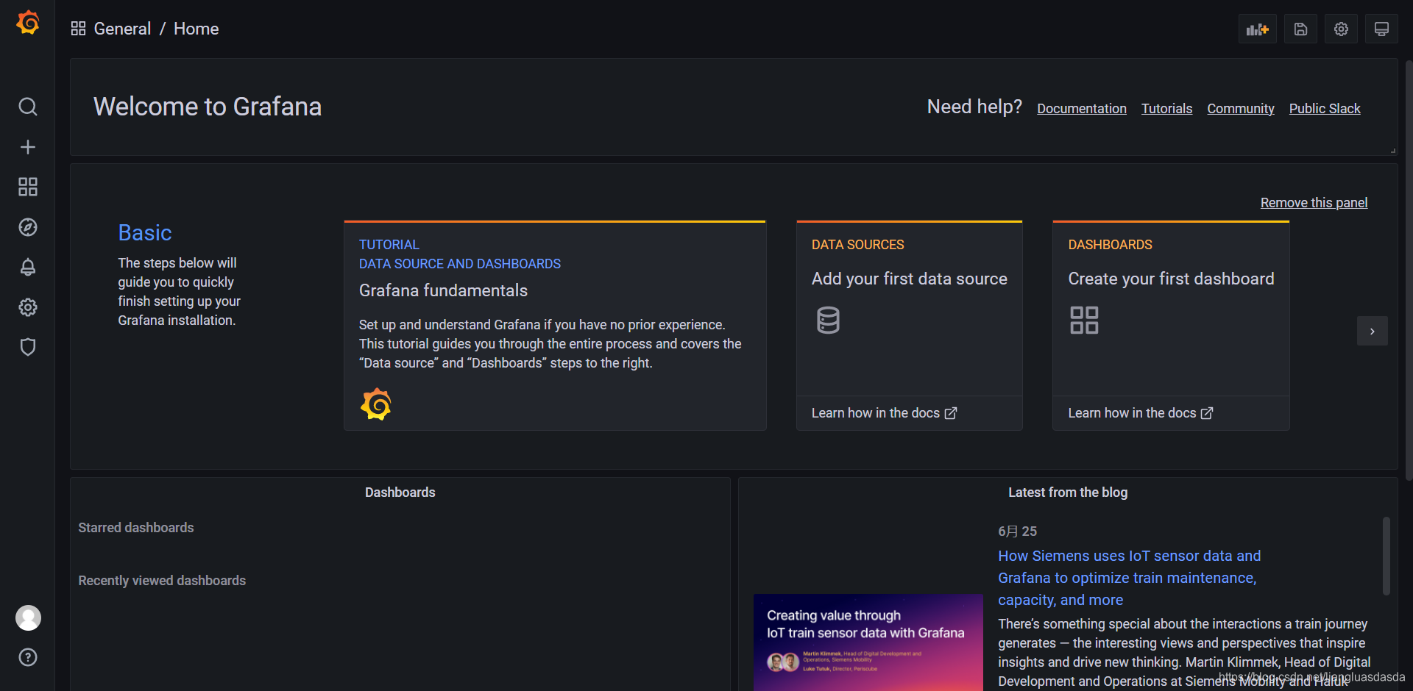
Task: Open the user profile avatar
Action: pyautogui.click(x=28, y=617)
